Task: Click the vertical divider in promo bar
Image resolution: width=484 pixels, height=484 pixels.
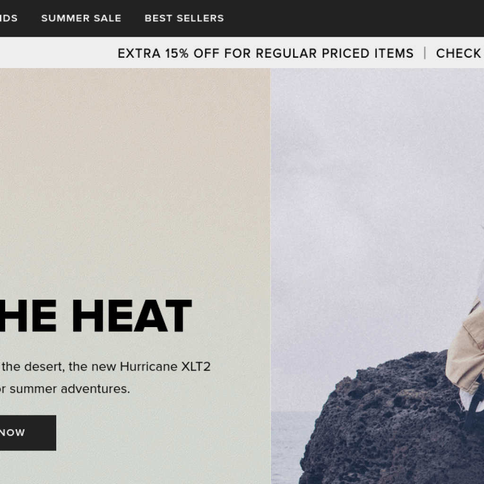Action: tap(425, 53)
